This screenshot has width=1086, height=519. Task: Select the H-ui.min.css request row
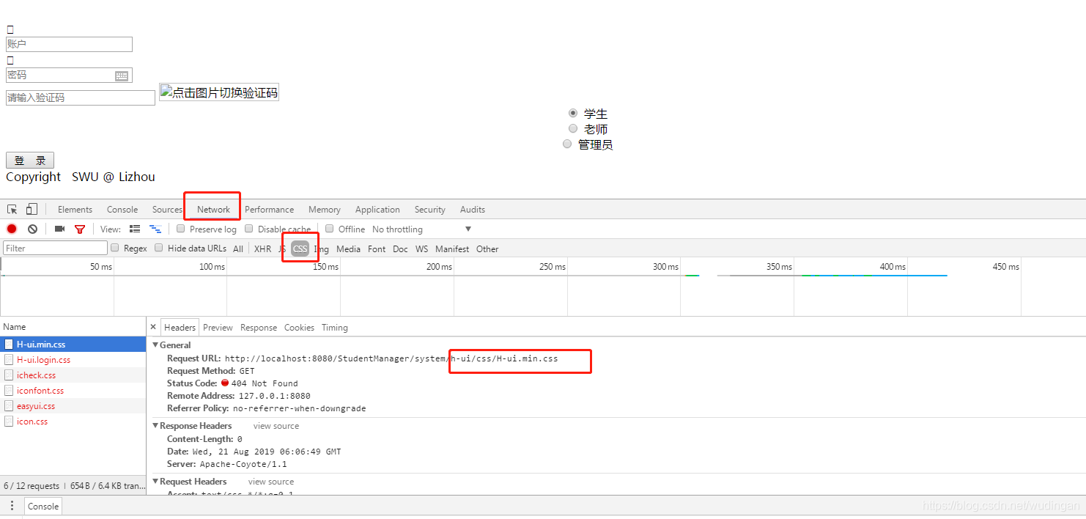[x=73, y=345]
